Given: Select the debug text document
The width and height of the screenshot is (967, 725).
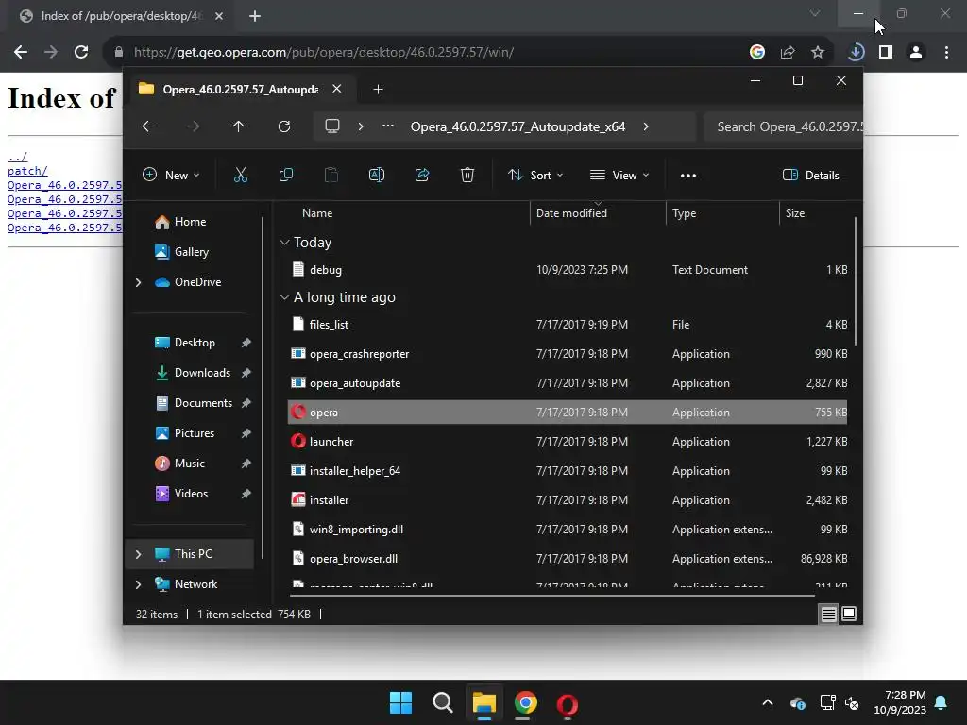Looking at the screenshot, I should [x=568, y=269].
